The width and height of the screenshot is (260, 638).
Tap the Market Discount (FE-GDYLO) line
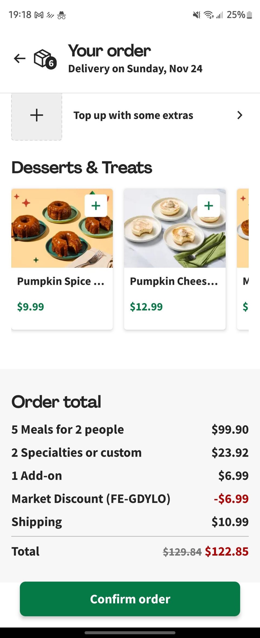pos(91,499)
